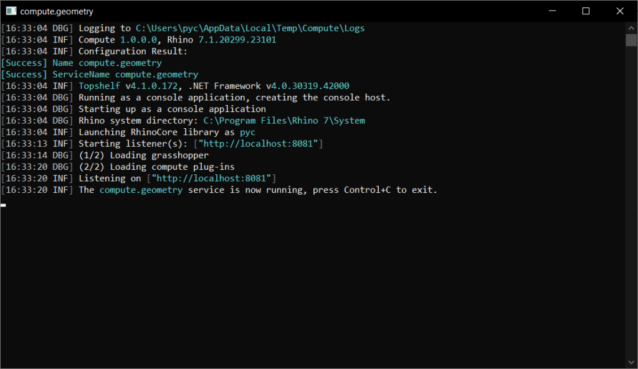Click Rhino version number 7.1.20299.23101
The width and height of the screenshot is (638, 369).
pos(237,40)
